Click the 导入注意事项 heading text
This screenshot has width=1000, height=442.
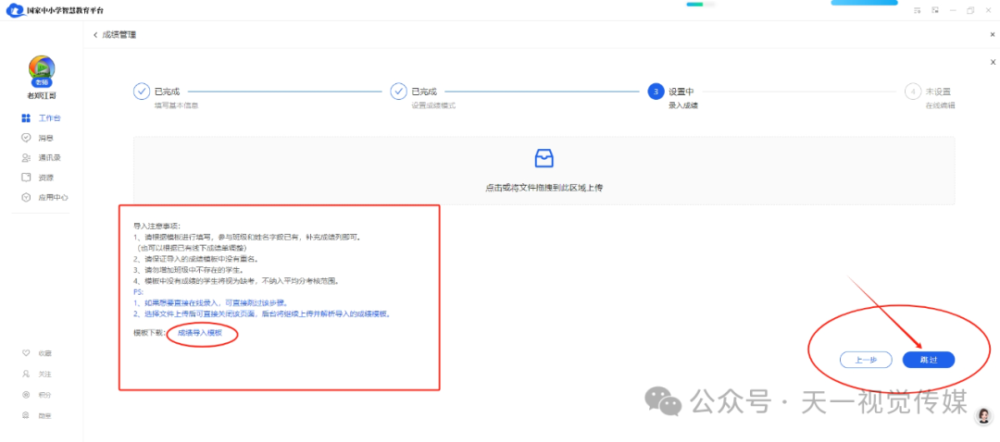click(157, 227)
